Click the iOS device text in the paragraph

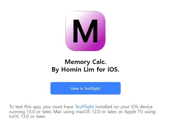click(142, 107)
